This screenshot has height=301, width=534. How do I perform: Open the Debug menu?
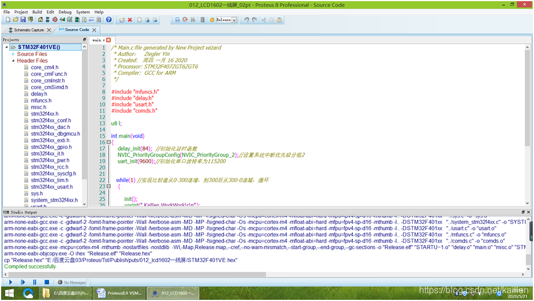[x=65, y=12]
